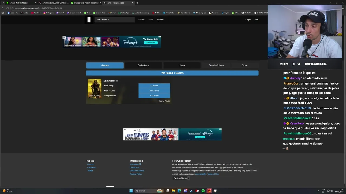
Task: Click the 100 Hours Completionist bar
Action: [154, 96]
